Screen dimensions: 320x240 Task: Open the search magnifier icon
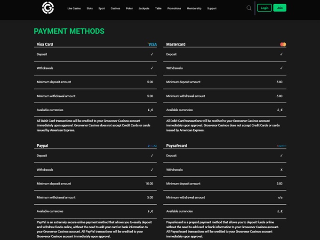pos(249,8)
